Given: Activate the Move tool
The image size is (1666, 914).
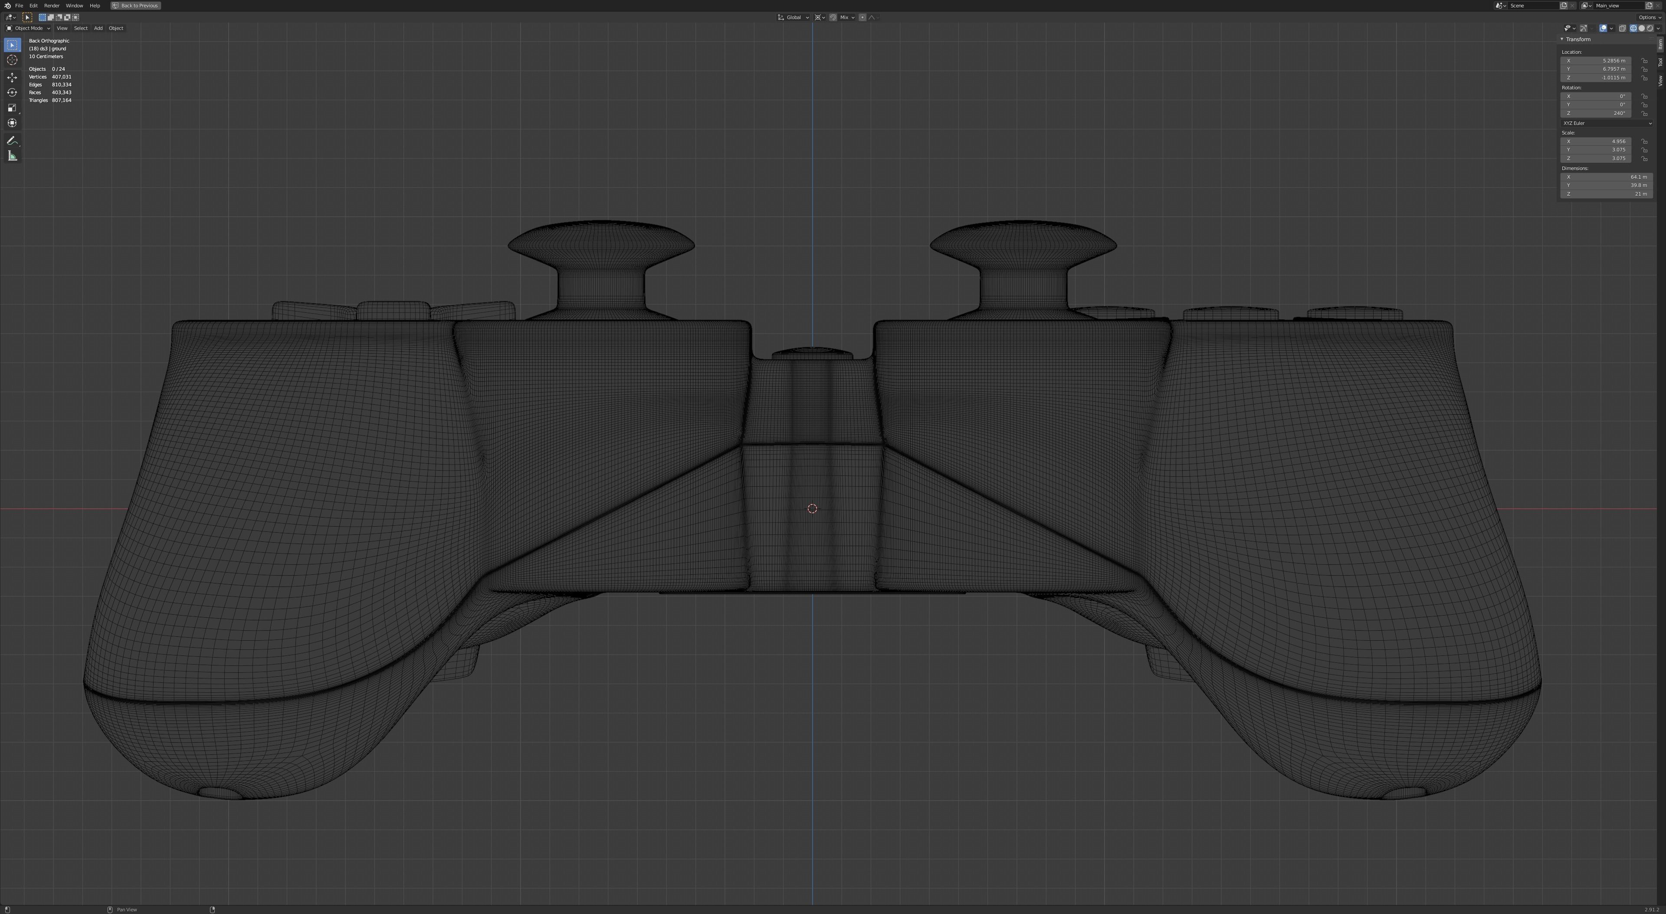Looking at the screenshot, I should 12,77.
